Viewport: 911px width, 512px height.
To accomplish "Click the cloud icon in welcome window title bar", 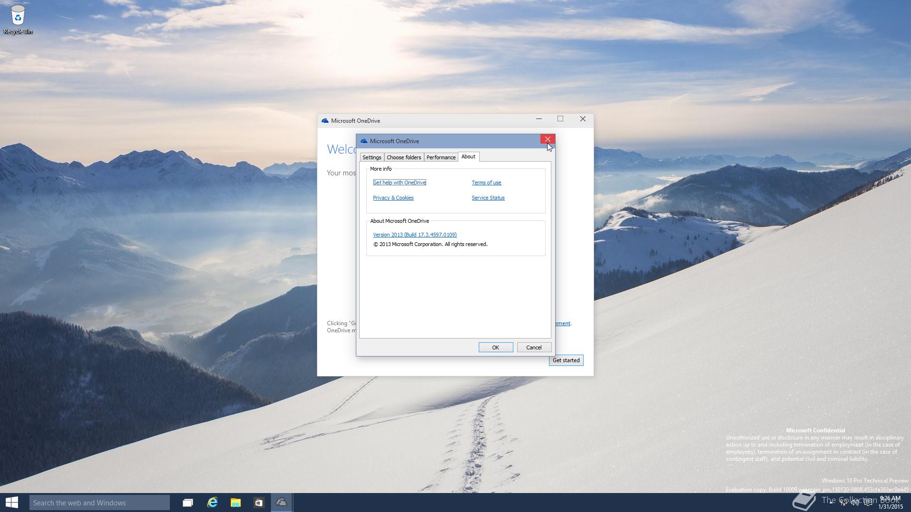I will pyautogui.click(x=325, y=121).
